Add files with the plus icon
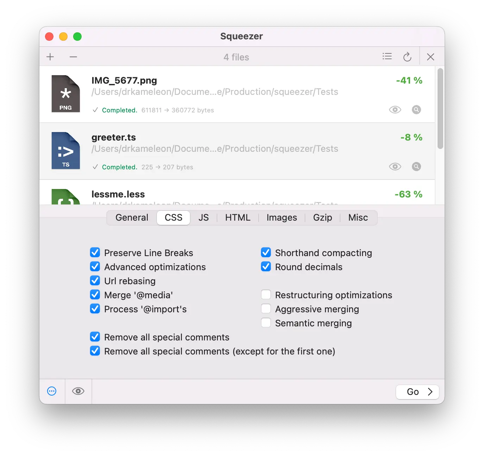The image size is (484, 456). 50,57
